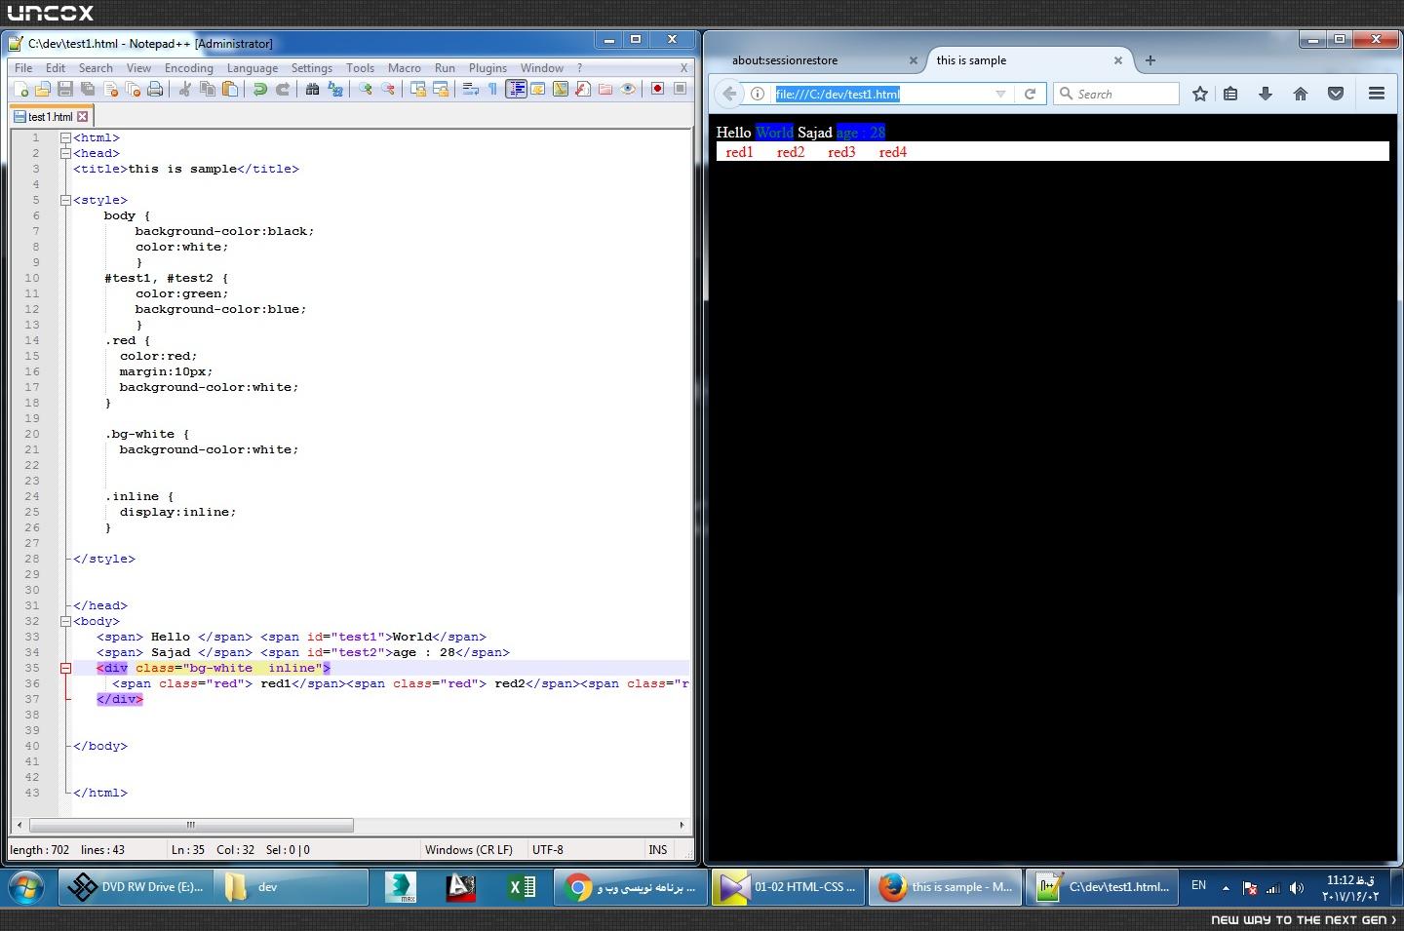Screen dimensions: 1404x931
Task: Open the Excel taskbar icon
Action: 522,887
